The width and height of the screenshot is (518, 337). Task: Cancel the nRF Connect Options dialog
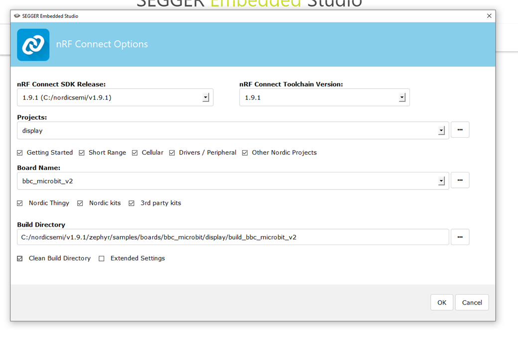pyautogui.click(x=472, y=302)
